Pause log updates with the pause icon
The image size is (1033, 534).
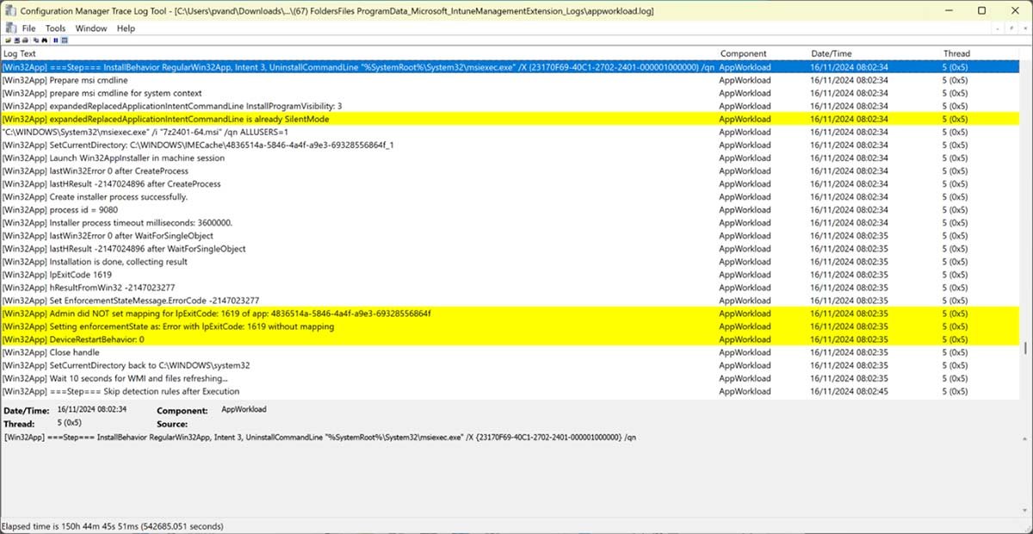point(56,40)
